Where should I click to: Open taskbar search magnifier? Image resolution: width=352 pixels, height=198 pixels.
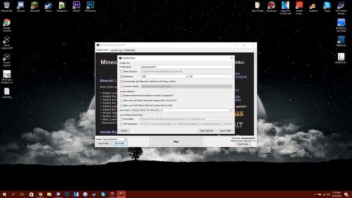13,194
